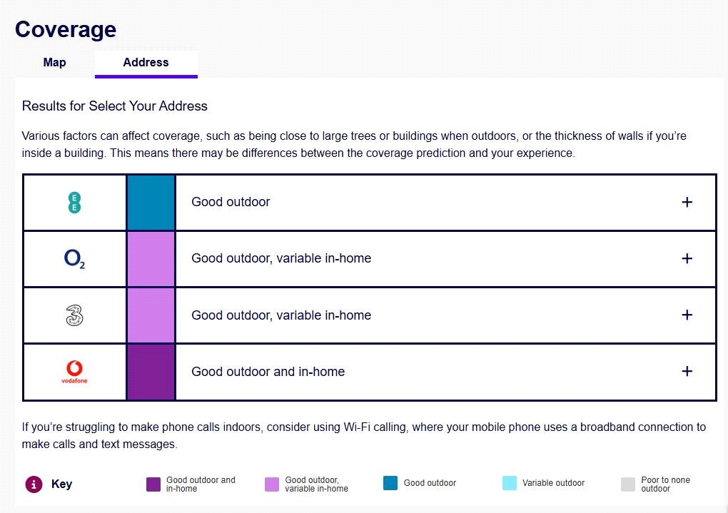This screenshot has width=728, height=513.
Task: Click the Vodafone network logo
Action: coord(74,372)
